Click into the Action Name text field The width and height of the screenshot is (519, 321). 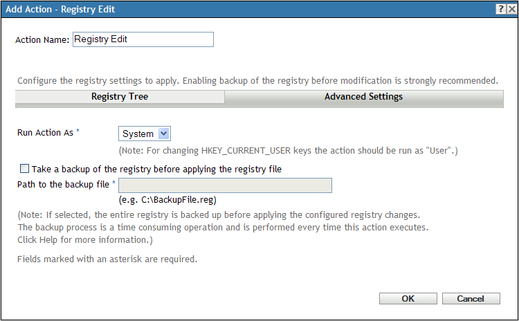pyautogui.click(x=143, y=39)
